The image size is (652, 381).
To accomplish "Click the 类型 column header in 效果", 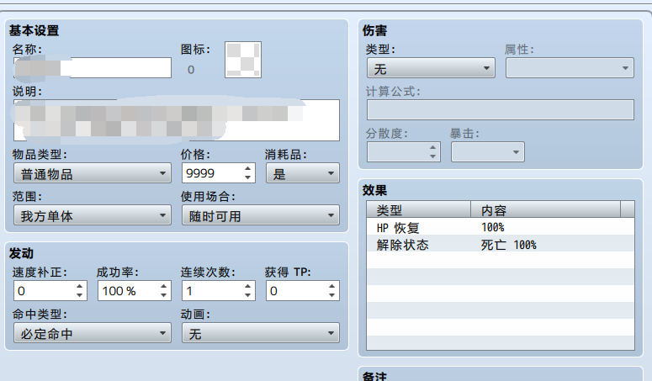I will coord(419,209).
